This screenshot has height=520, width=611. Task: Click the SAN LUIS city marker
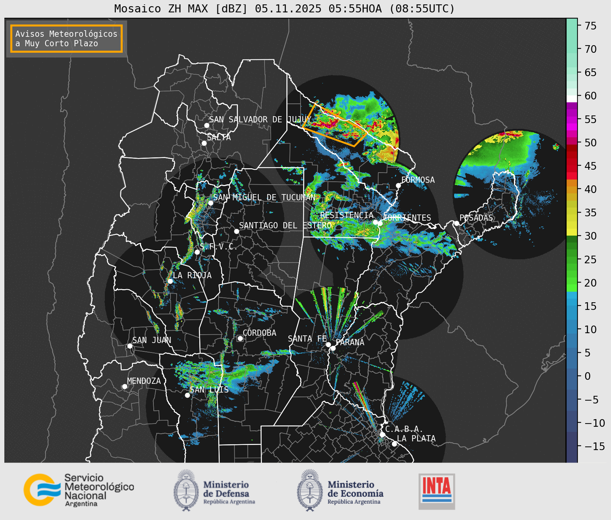pyautogui.click(x=187, y=395)
